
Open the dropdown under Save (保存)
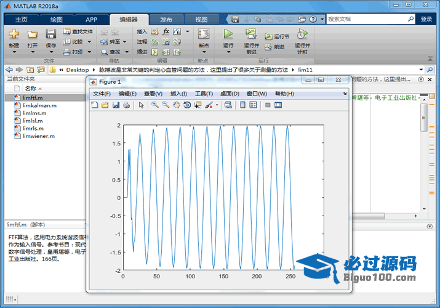(51, 52)
